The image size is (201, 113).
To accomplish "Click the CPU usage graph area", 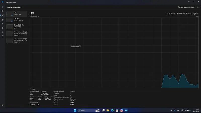I will (x=114, y=53).
